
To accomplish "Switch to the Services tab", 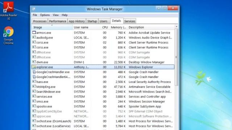I will 130,21.
